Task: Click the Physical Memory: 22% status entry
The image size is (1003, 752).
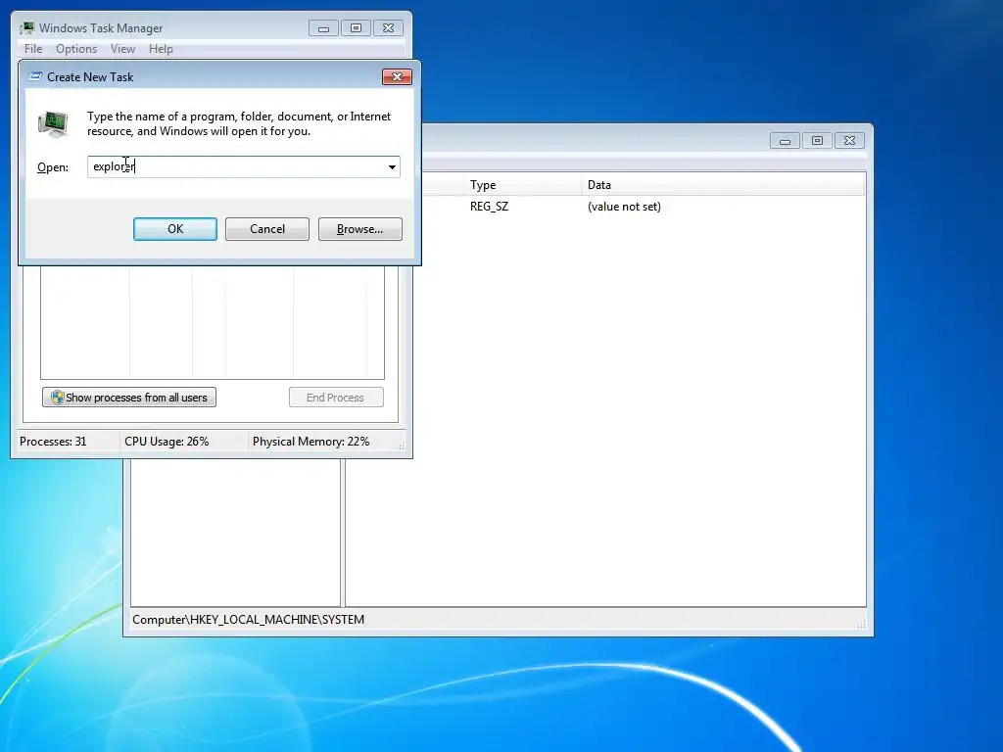Action: click(310, 442)
